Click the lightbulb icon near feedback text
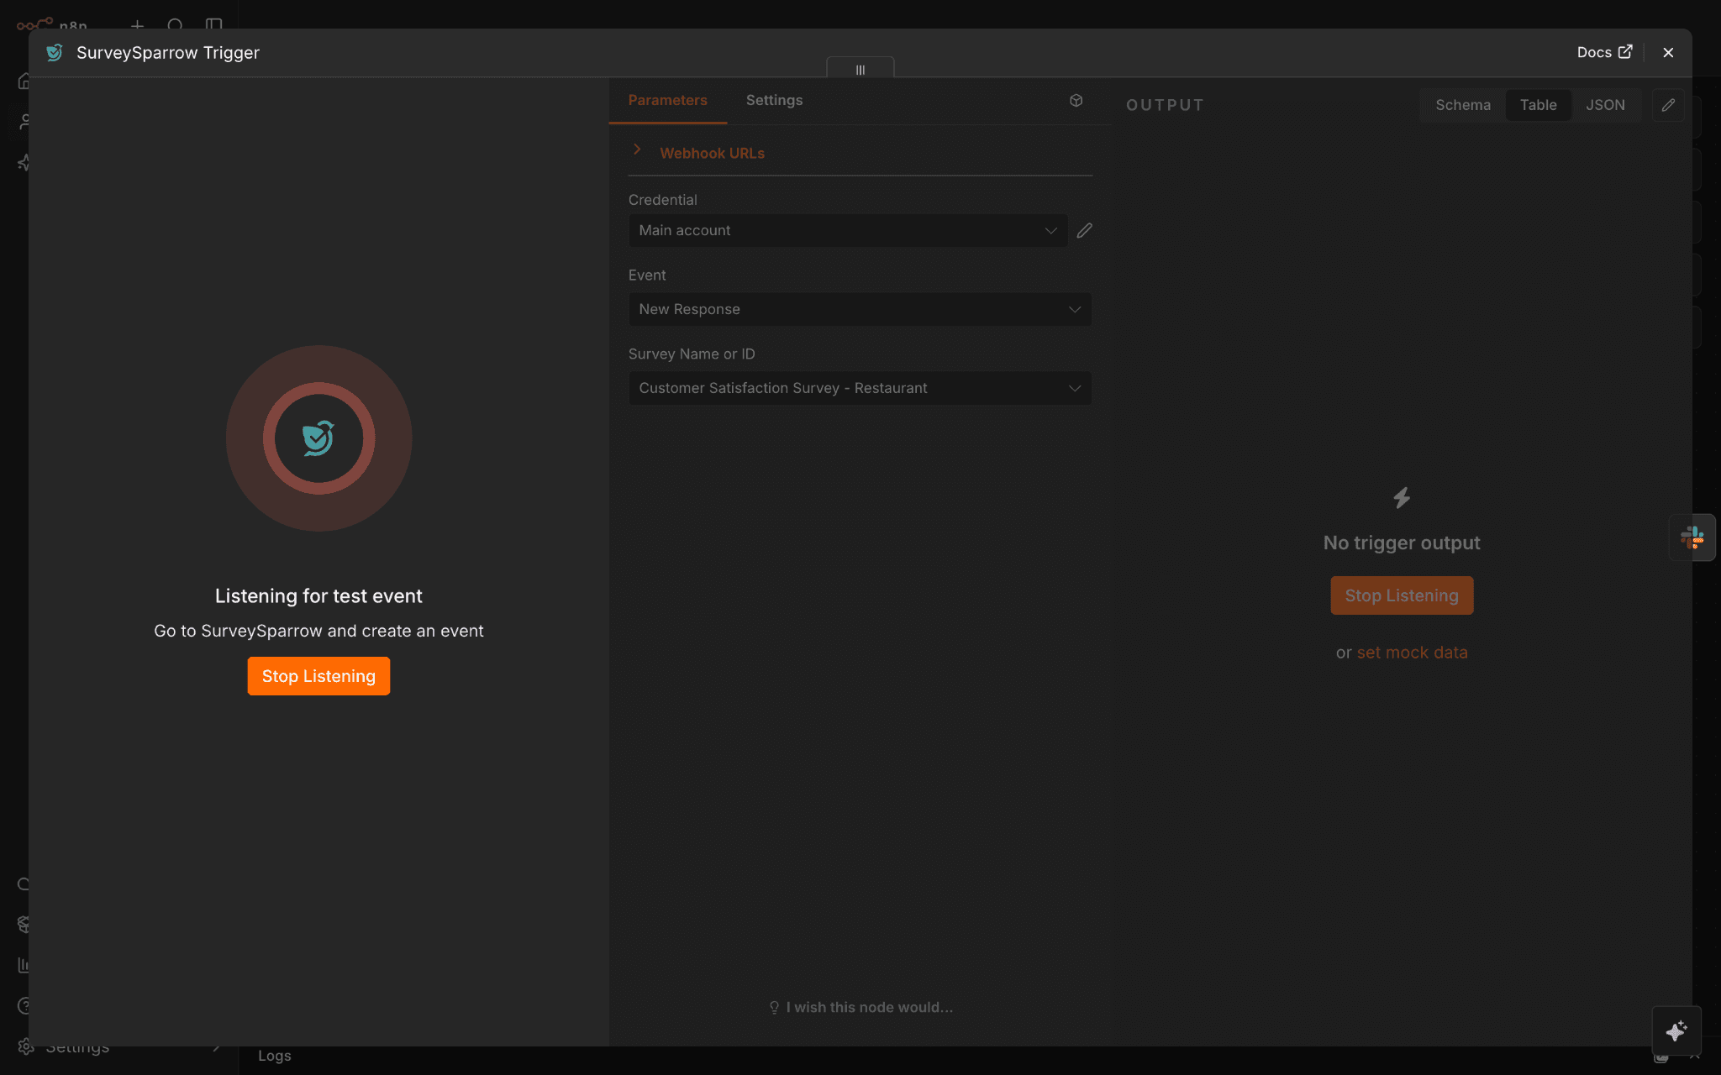The height and width of the screenshot is (1075, 1721). pyautogui.click(x=774, y=1007)
